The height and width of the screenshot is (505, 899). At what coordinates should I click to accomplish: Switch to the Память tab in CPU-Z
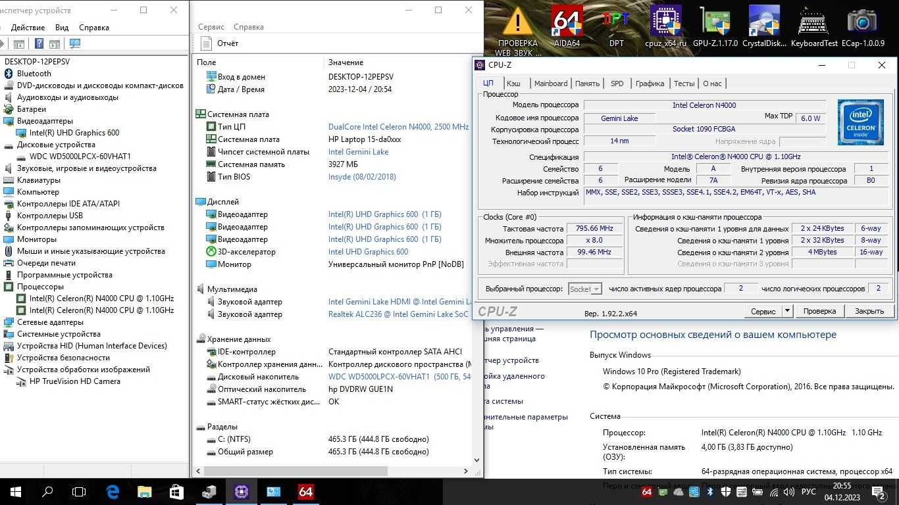[x=587, y=84]
